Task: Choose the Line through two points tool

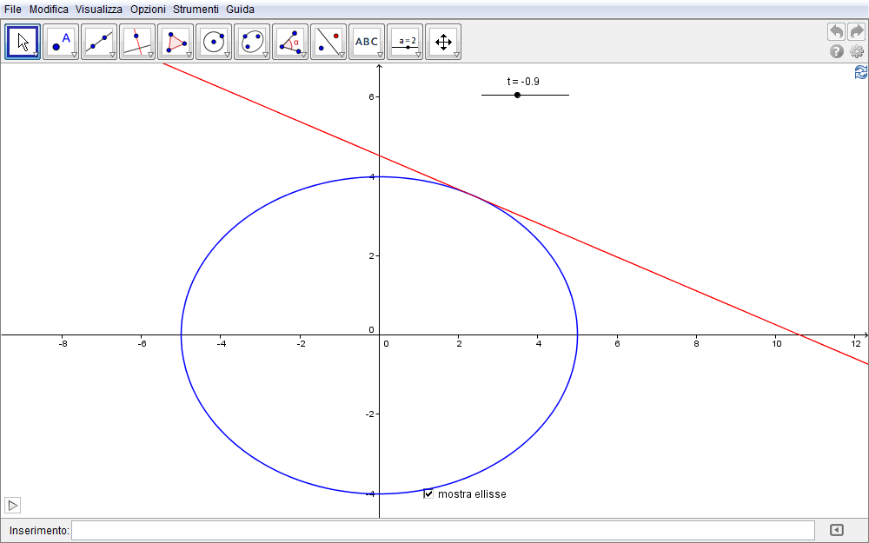Action: [99, 42]
